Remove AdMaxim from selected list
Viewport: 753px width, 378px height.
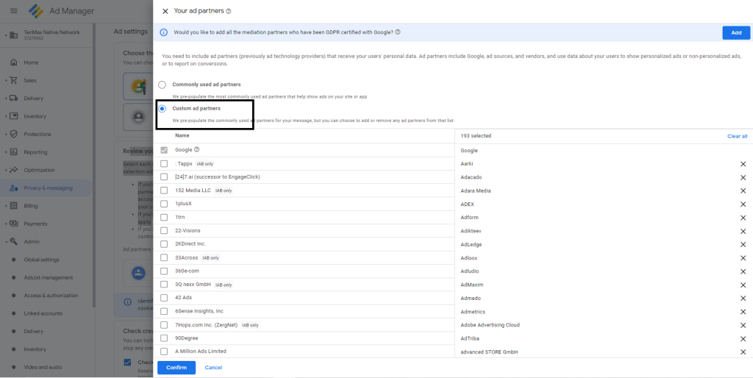[743, 285]
